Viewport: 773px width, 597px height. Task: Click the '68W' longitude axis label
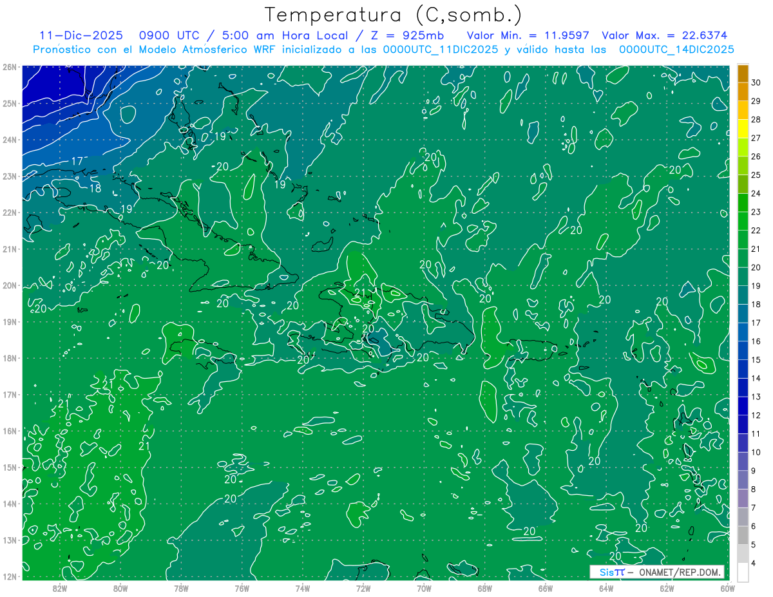(x=484, y=588)
